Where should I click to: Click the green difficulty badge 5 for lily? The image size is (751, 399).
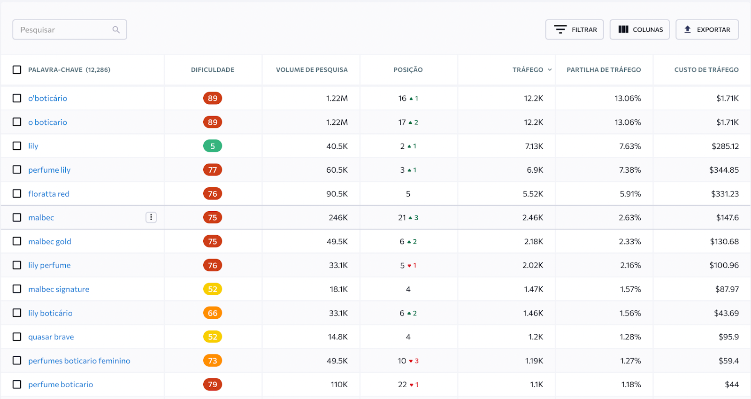coord(213,146)
